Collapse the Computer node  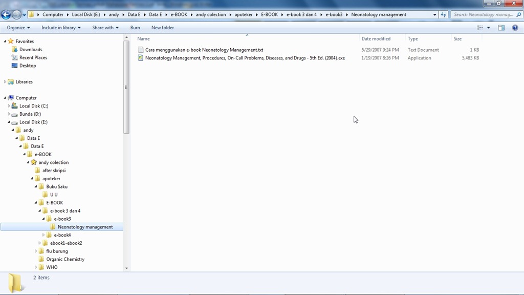click(5, 98)
